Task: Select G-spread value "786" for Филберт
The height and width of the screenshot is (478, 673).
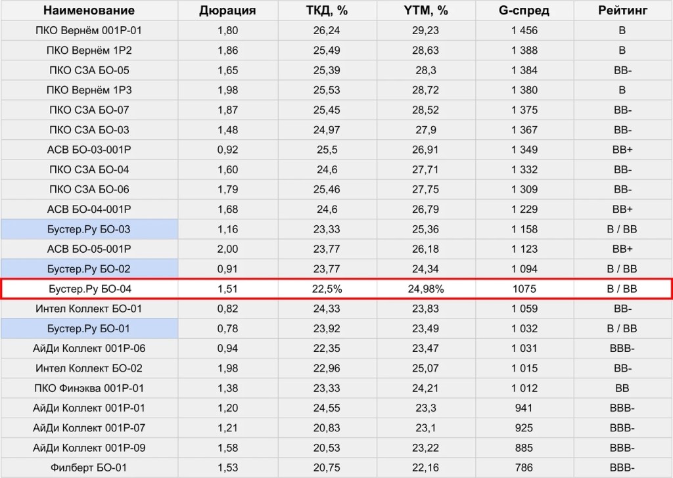Action: coord(524,467)
